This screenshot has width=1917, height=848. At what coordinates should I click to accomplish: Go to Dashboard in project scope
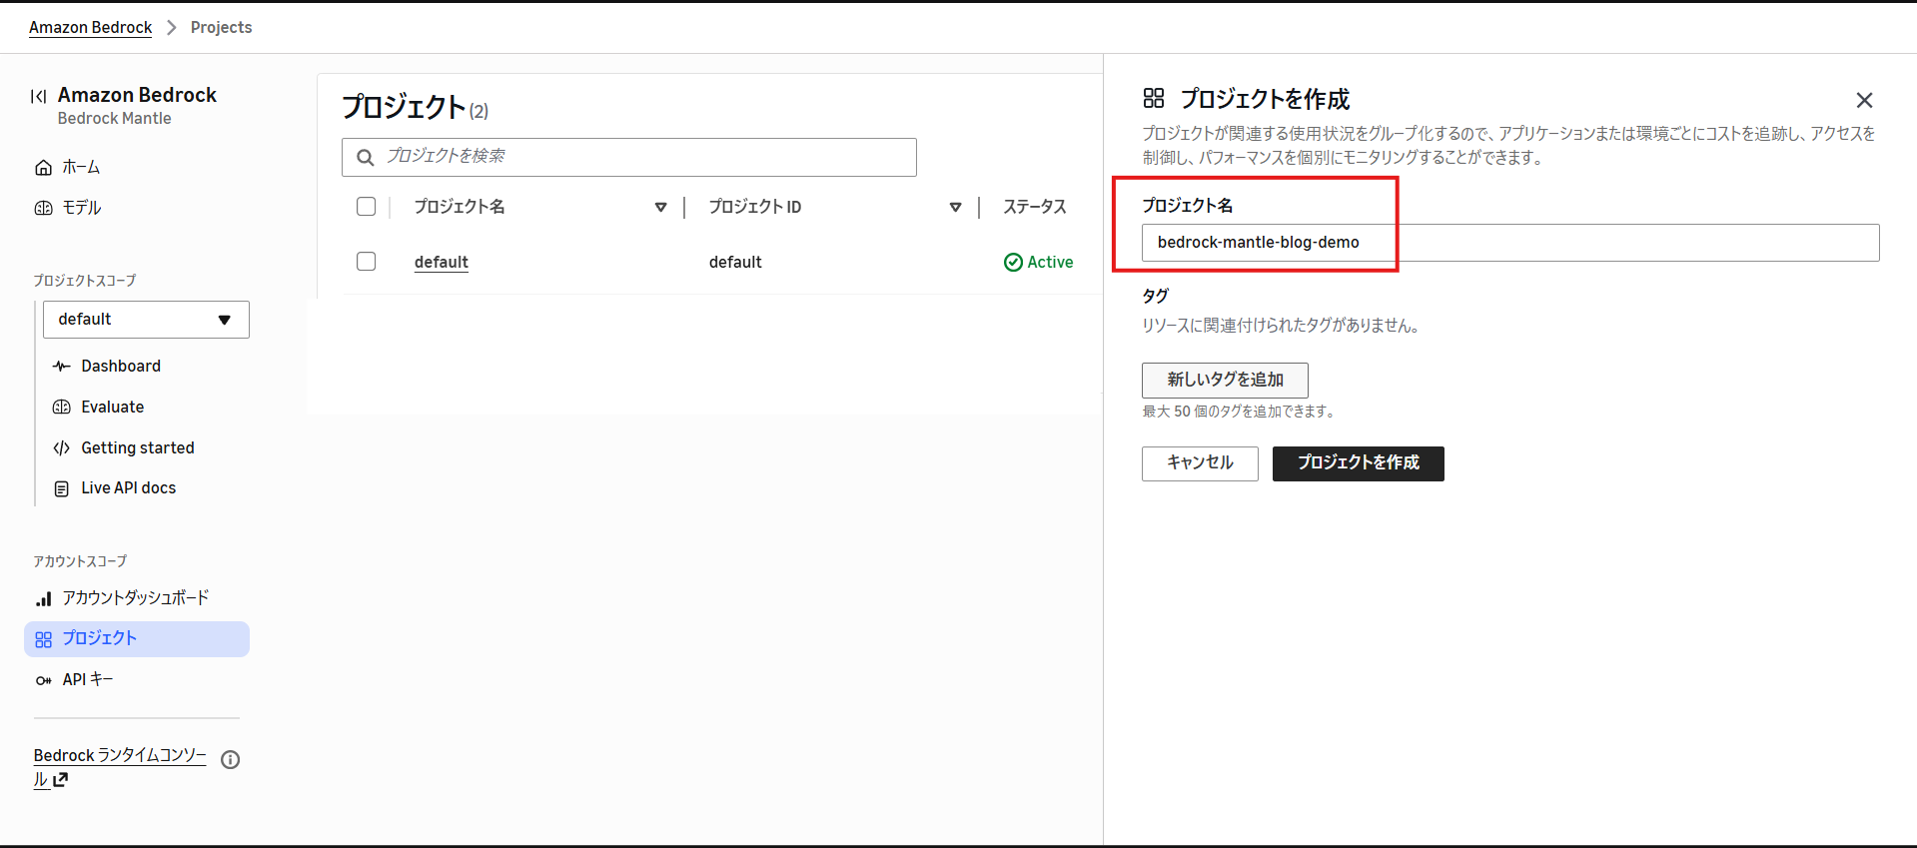point(121,367)
